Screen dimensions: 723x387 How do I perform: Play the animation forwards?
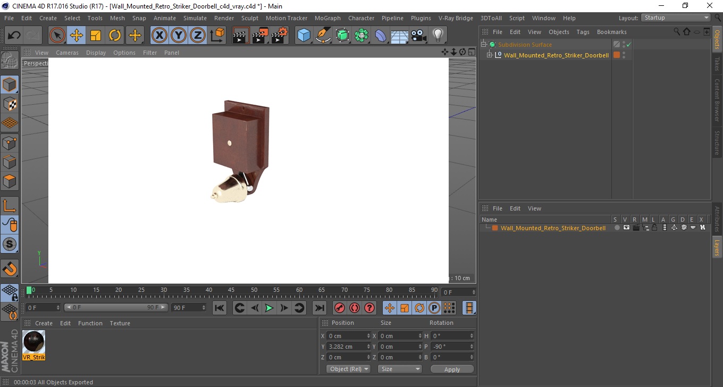pyautogui.click(x=270, y=308)
